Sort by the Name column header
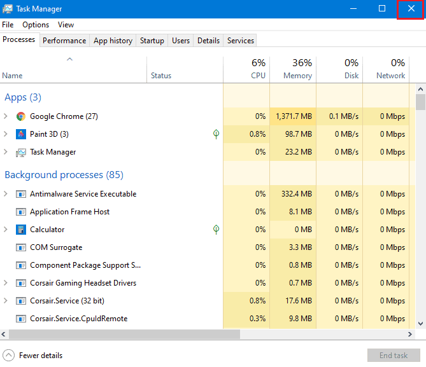 click(x=73, y=69)
